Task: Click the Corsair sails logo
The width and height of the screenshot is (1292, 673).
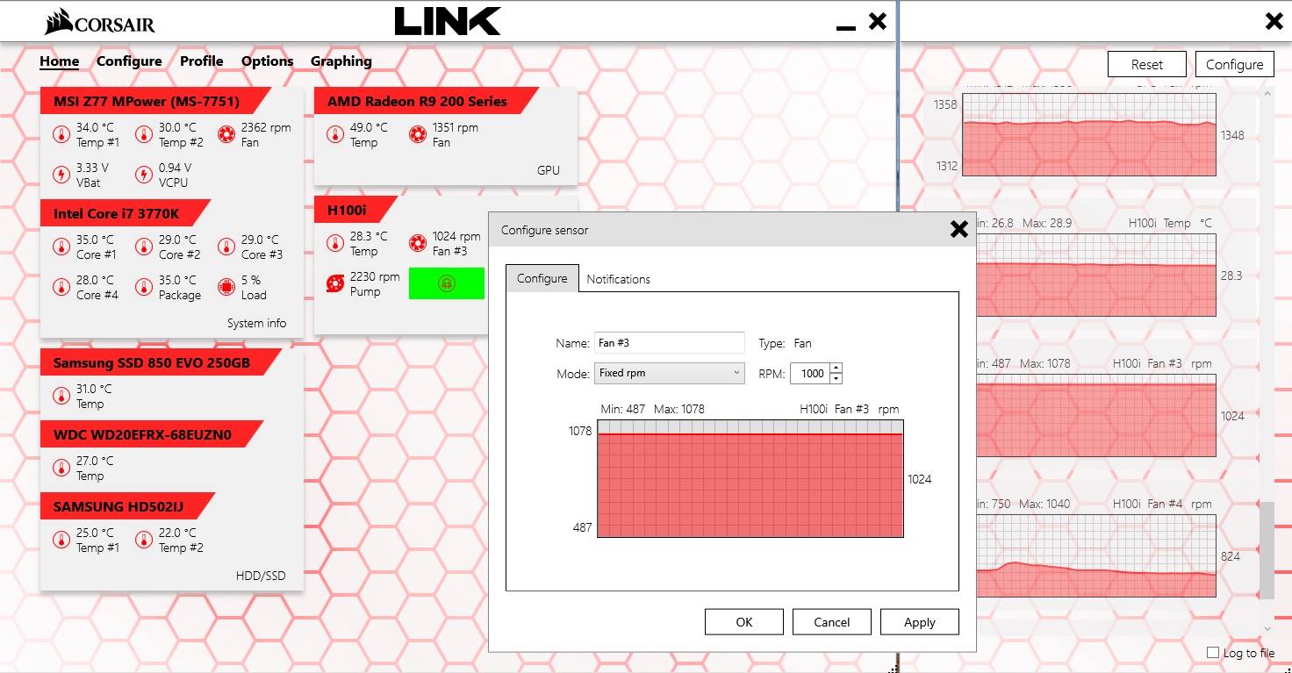Action: pos(58,22)
